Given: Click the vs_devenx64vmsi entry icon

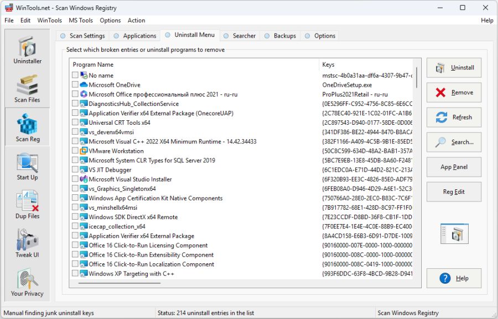Looking at the screenshot, I should click(84, 132).
